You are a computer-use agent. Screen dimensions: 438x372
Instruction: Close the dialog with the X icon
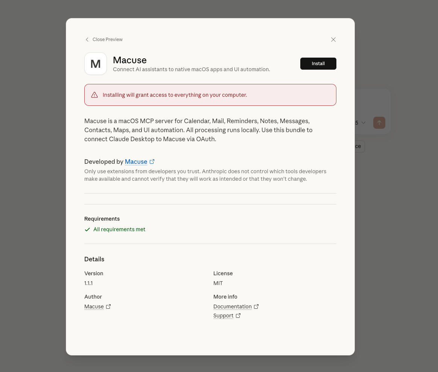333,40
